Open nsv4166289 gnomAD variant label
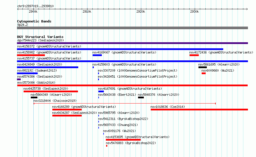The height and width of the screenshot is (157, 256). coord(84,107)
